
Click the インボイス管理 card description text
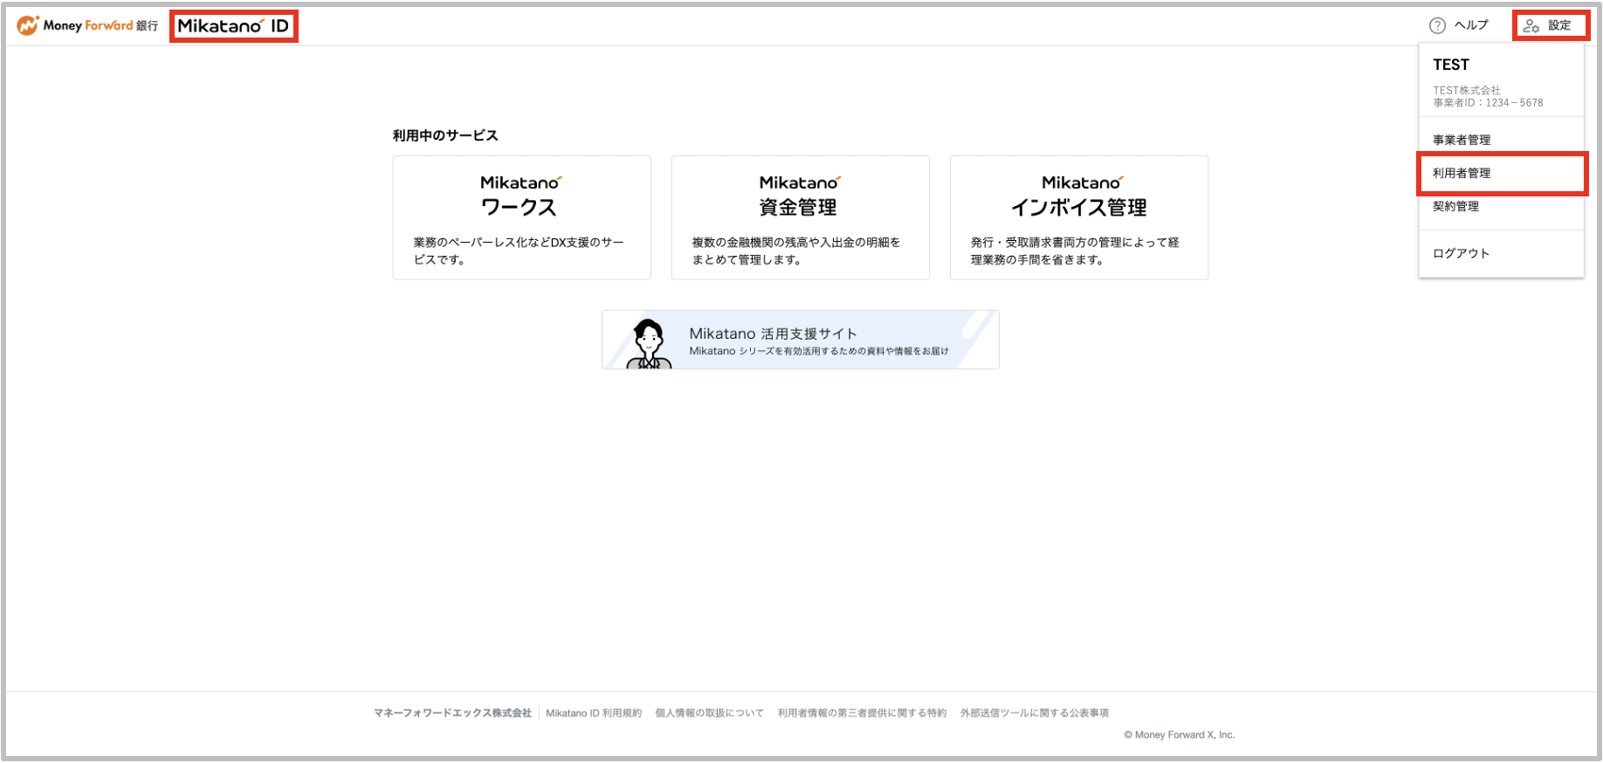pyautogui.click(x=1075, y=251)
